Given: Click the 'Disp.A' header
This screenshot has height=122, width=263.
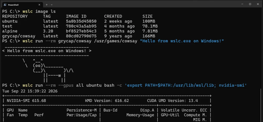Looking at the screenshot, I should tap(147, 110).
